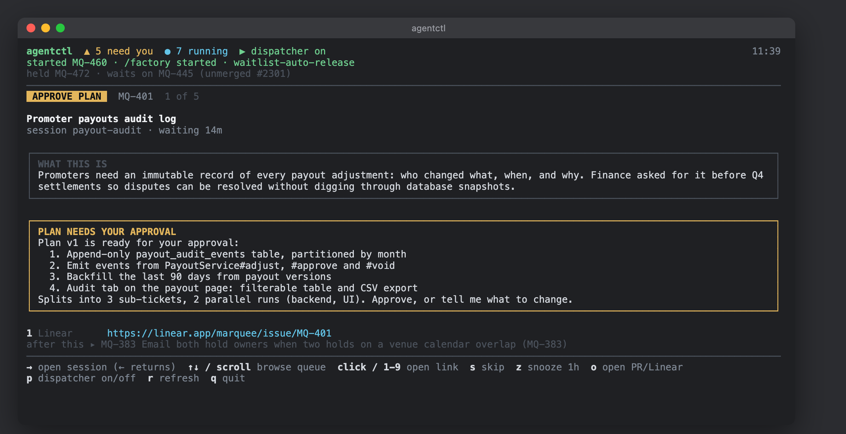Click the '5 need you' counter

pos(124,51)
